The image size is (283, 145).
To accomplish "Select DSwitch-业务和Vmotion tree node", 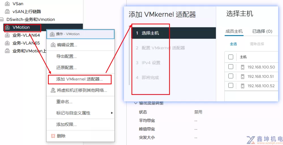I will point(31,19).
